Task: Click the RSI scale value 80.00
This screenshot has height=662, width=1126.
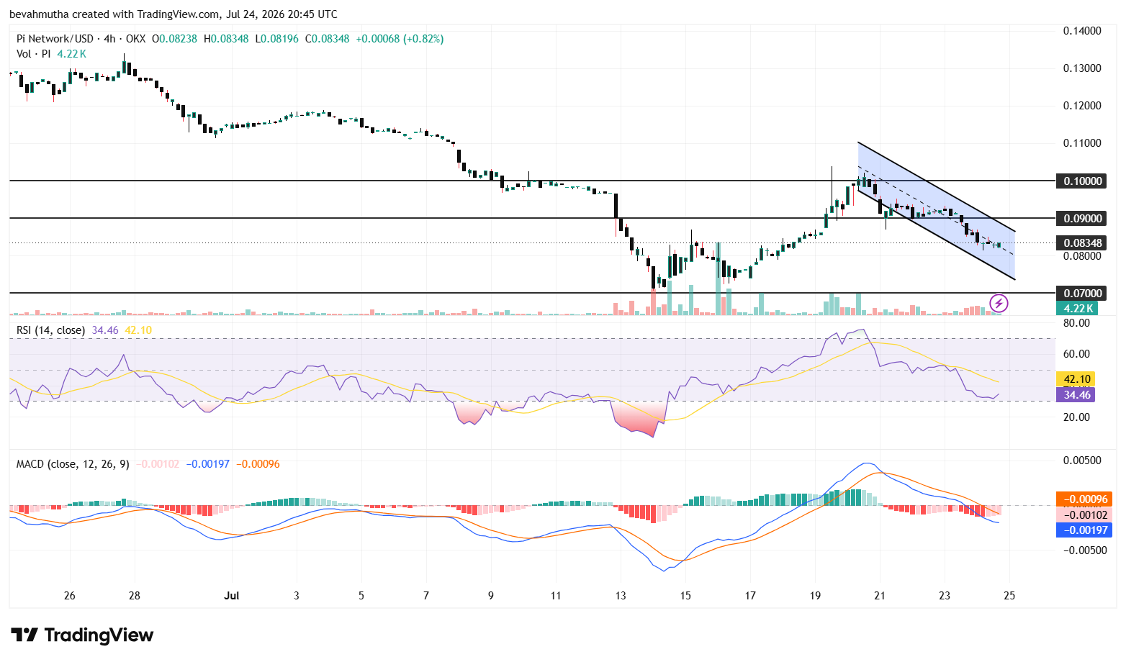Action: click(x=1077, y=322)
